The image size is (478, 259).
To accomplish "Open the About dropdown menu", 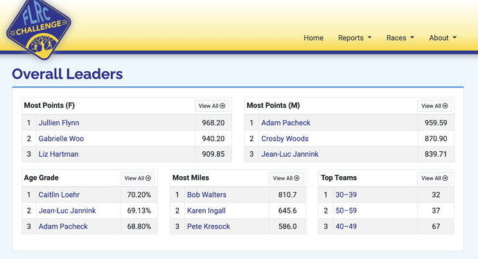I will 443,38.
